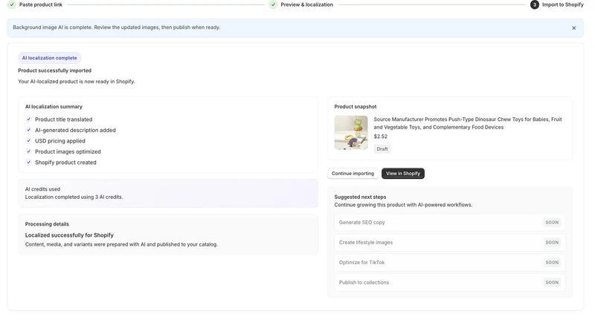595x334 pixels.
Task: Click the 'Processing details' heading
Action: [47, 224]
